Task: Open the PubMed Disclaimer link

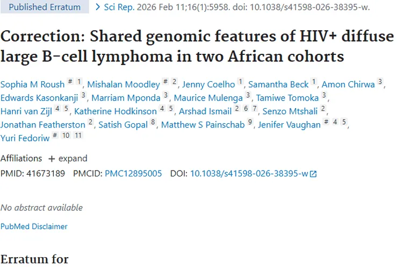Action: click(34, 226)
